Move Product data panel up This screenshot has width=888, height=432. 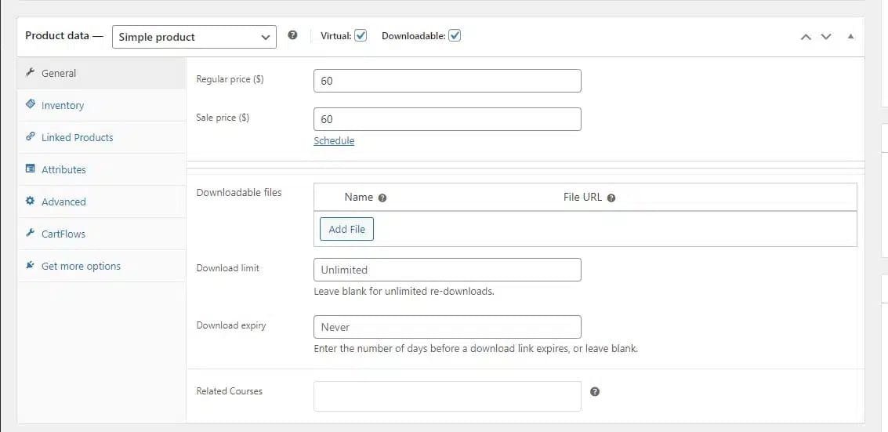(x=806, y=37)
